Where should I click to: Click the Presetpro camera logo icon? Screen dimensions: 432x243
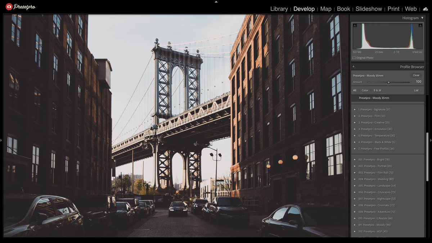tap(9, 6)
